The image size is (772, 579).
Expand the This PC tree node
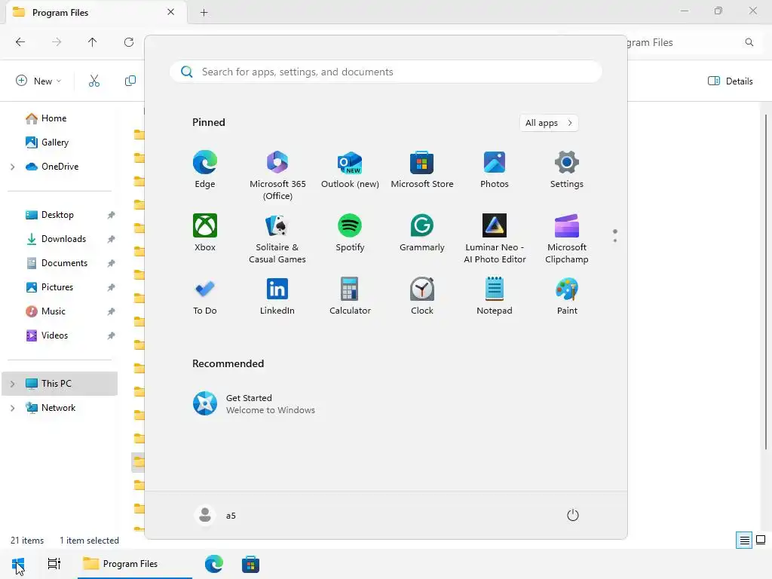pos(12,384)
